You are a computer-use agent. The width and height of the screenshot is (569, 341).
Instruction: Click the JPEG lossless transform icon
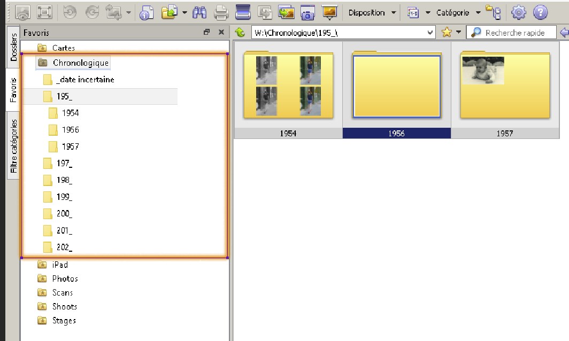(113, 12)
